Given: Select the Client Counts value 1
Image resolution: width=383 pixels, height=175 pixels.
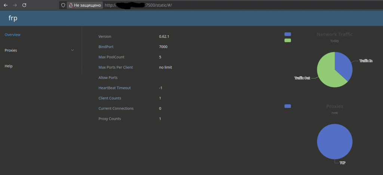Looking at the screenshot, I should point(160,98).
